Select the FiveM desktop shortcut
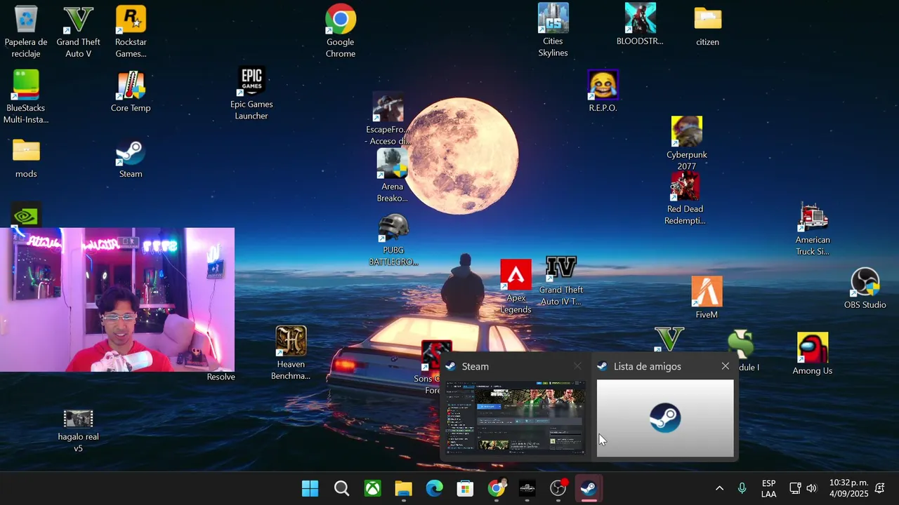Image resolution: width=899 pixels, height=505 pixels. coord(707,298)
